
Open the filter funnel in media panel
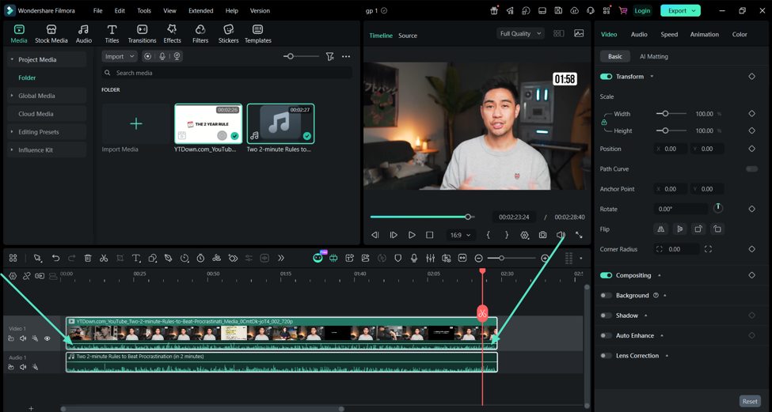[x=330, y=56]
